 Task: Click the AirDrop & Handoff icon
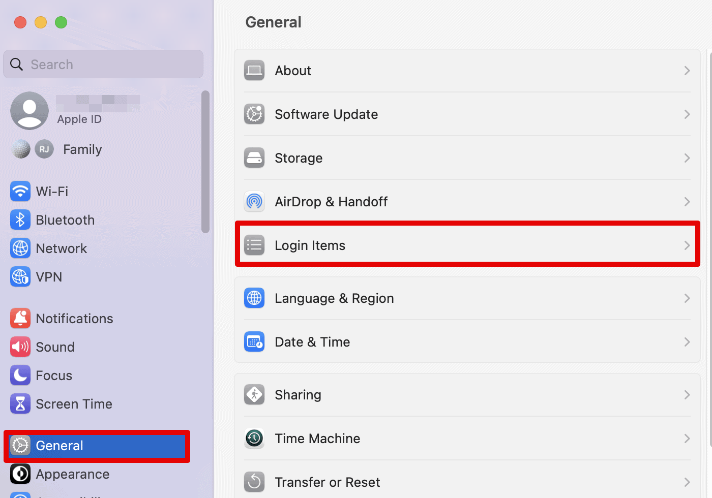click(254, 202)
